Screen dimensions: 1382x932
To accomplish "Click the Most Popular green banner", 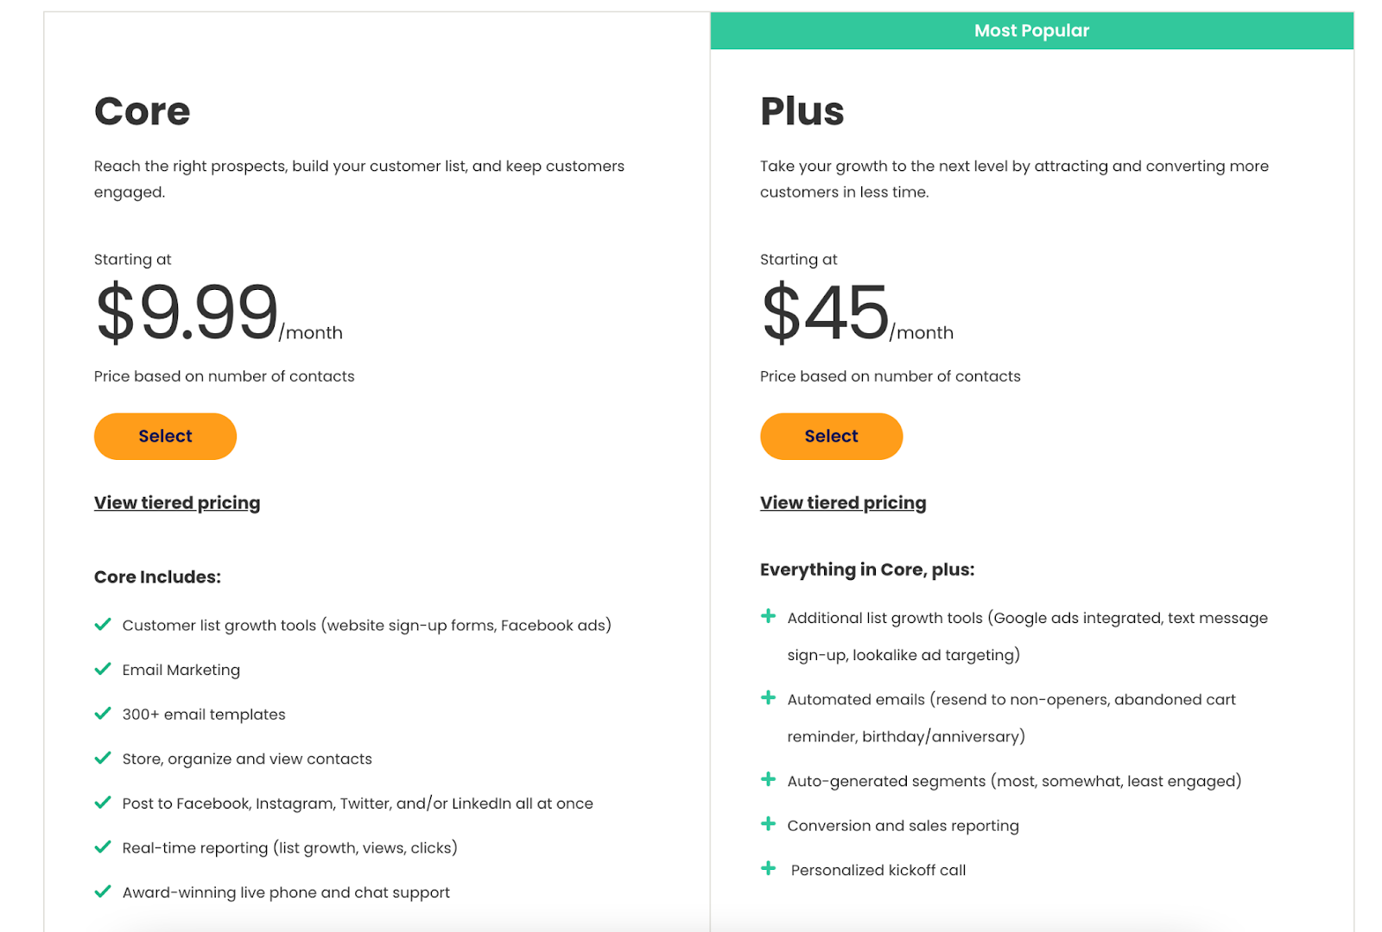I will coord(1031,31).
